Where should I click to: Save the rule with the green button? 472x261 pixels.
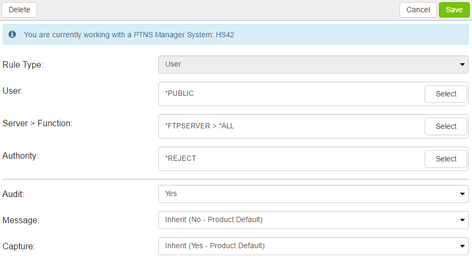pyautogui.click(x=454, y=10)
